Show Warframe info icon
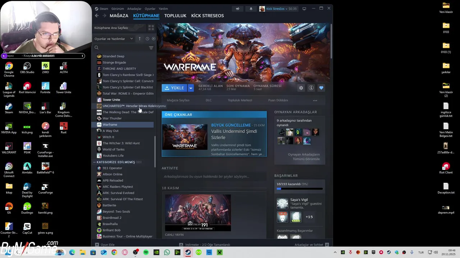460x258 pixels. (x=311, y=88)
